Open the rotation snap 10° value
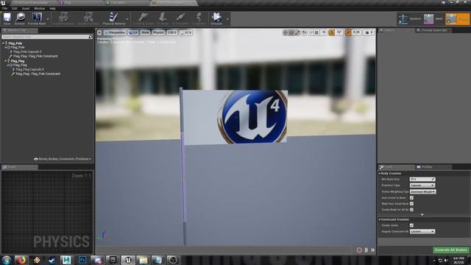Viewport: 471px width, 265px height. 339,32
